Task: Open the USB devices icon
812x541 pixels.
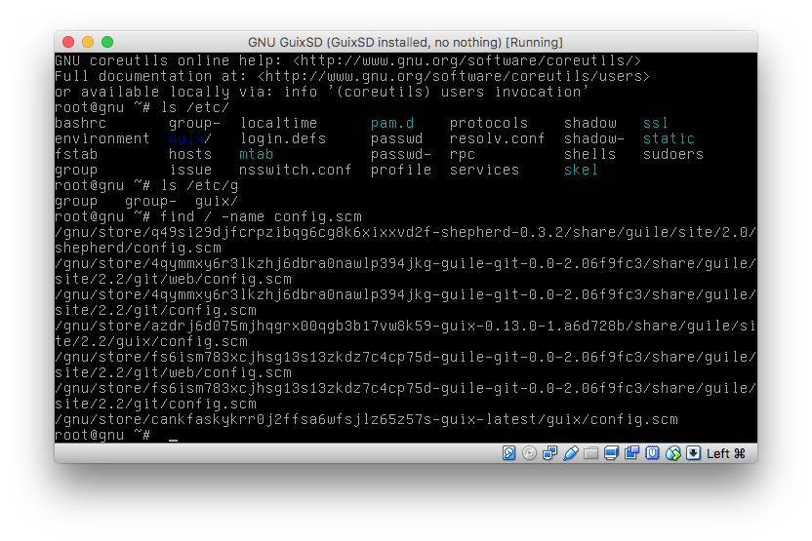Action: (570, 453)
